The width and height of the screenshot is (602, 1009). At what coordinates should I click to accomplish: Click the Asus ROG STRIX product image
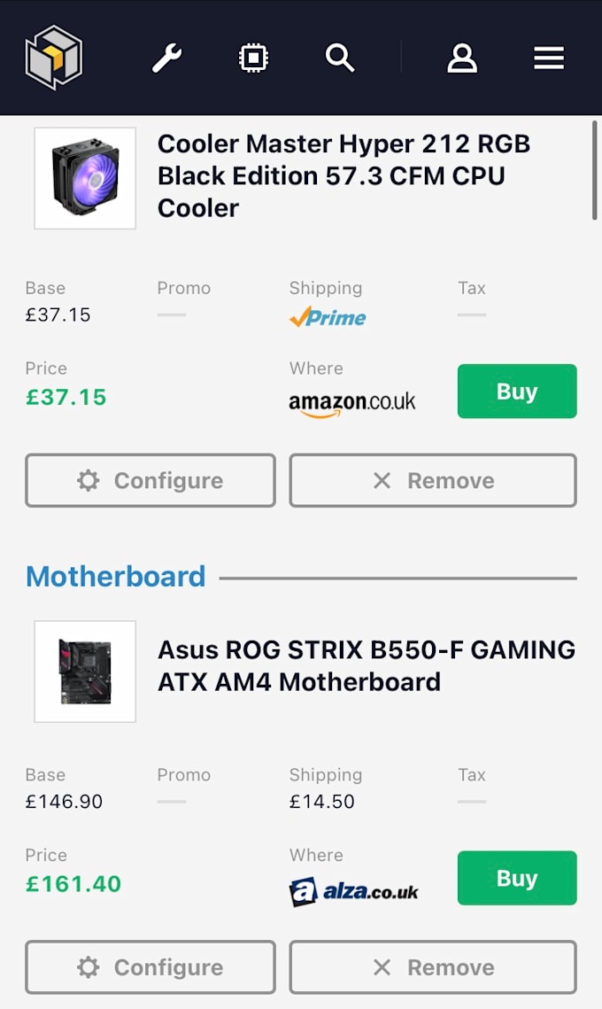click(85, 671)
